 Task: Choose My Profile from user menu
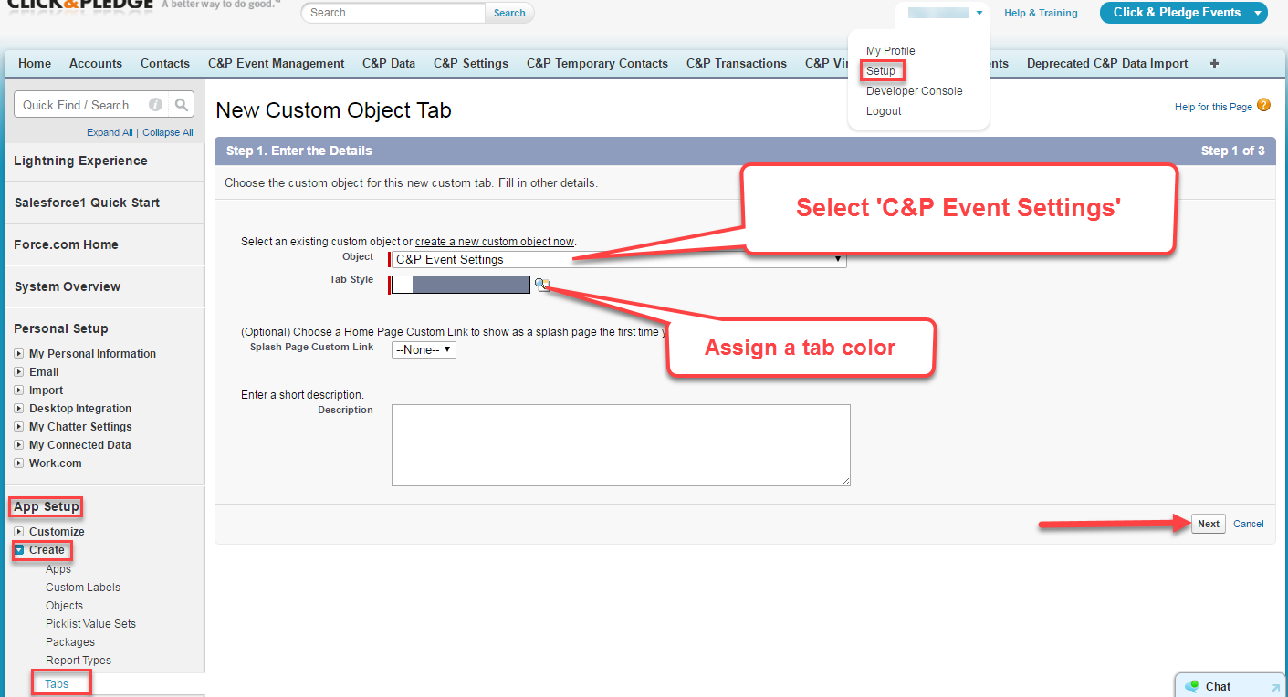pos(890,50)
